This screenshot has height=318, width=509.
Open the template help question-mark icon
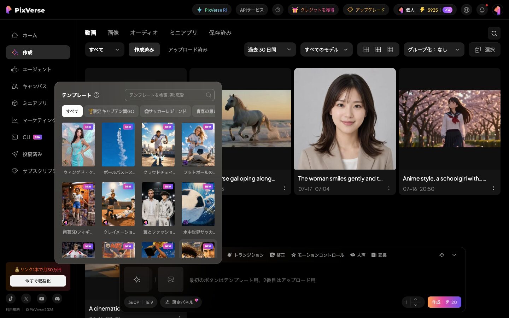[96, 95]
